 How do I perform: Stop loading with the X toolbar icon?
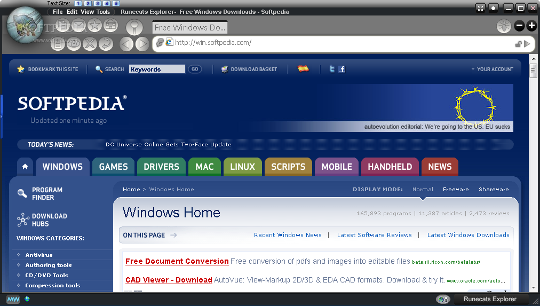[90, 44]
